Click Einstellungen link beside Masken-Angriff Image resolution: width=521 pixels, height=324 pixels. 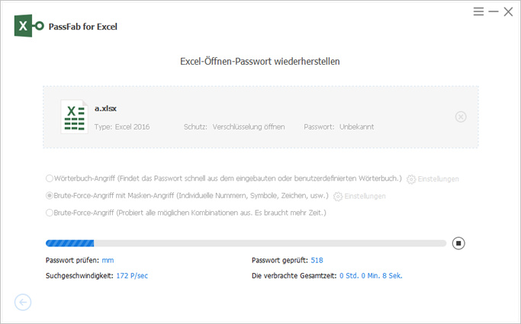click(x=365, y=197)
